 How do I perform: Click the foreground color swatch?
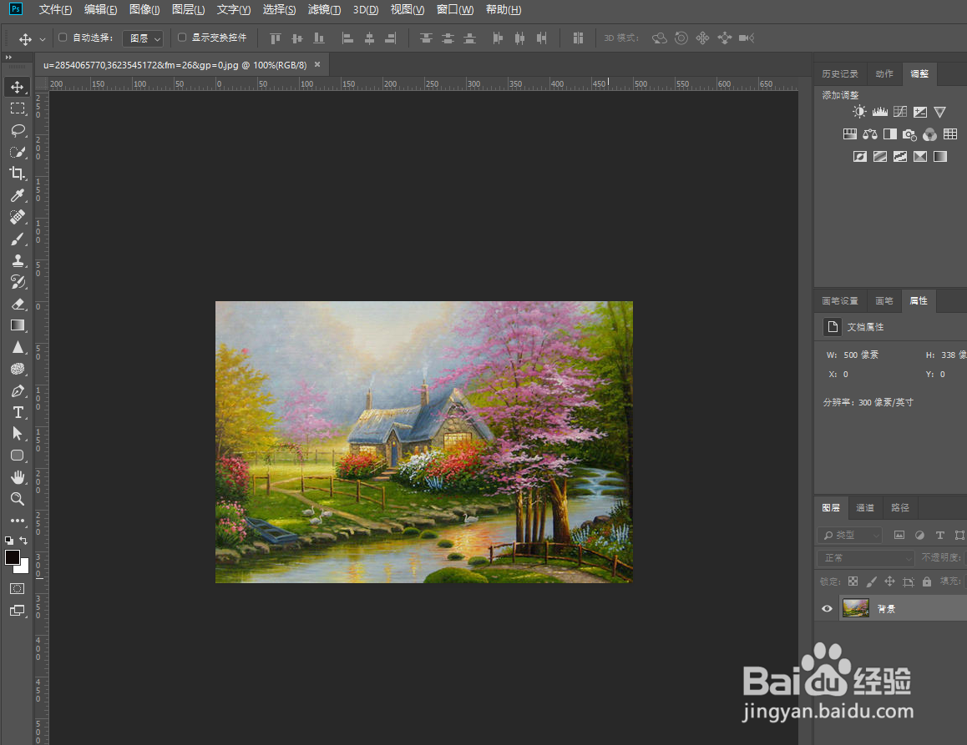click(12, 557)
